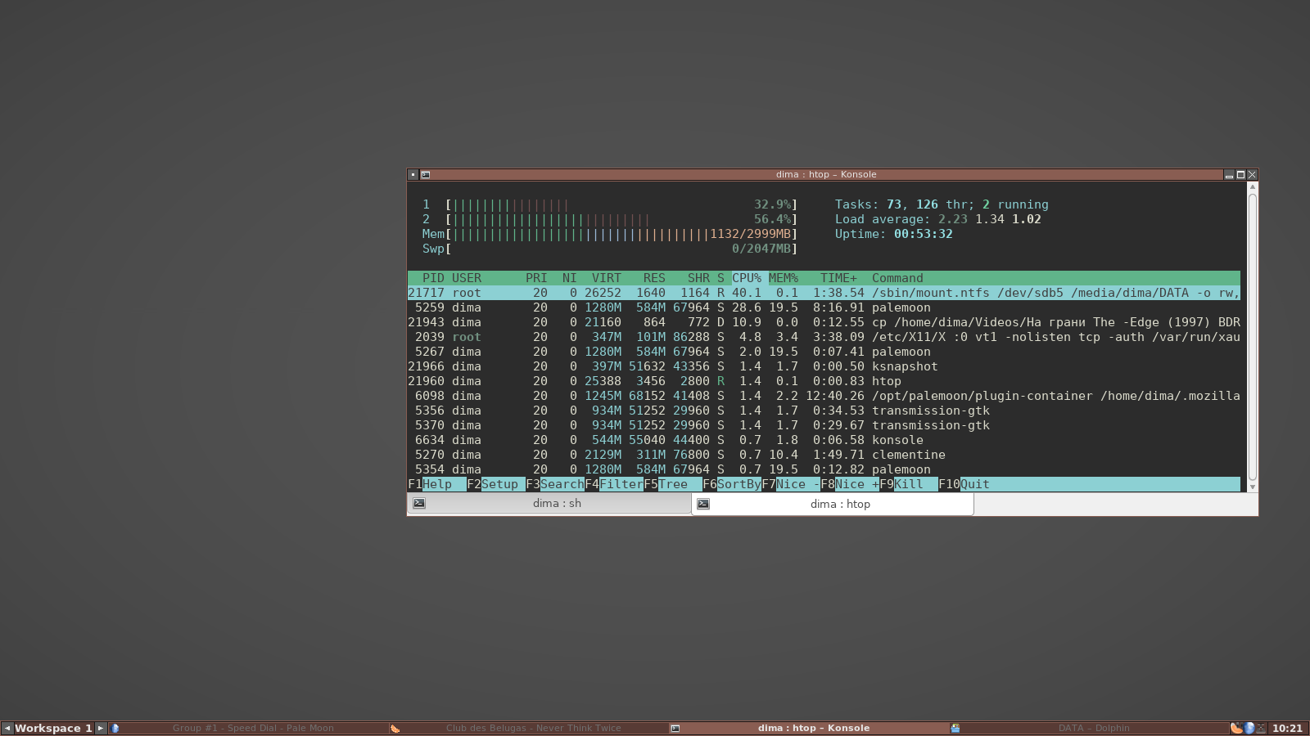This screenshot has height=736, width=1310.
Task: Go to previous workspace arrow
Action: tap(7, 728)
